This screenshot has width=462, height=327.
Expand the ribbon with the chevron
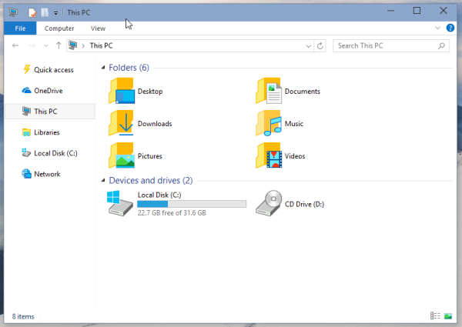(437, 28)
